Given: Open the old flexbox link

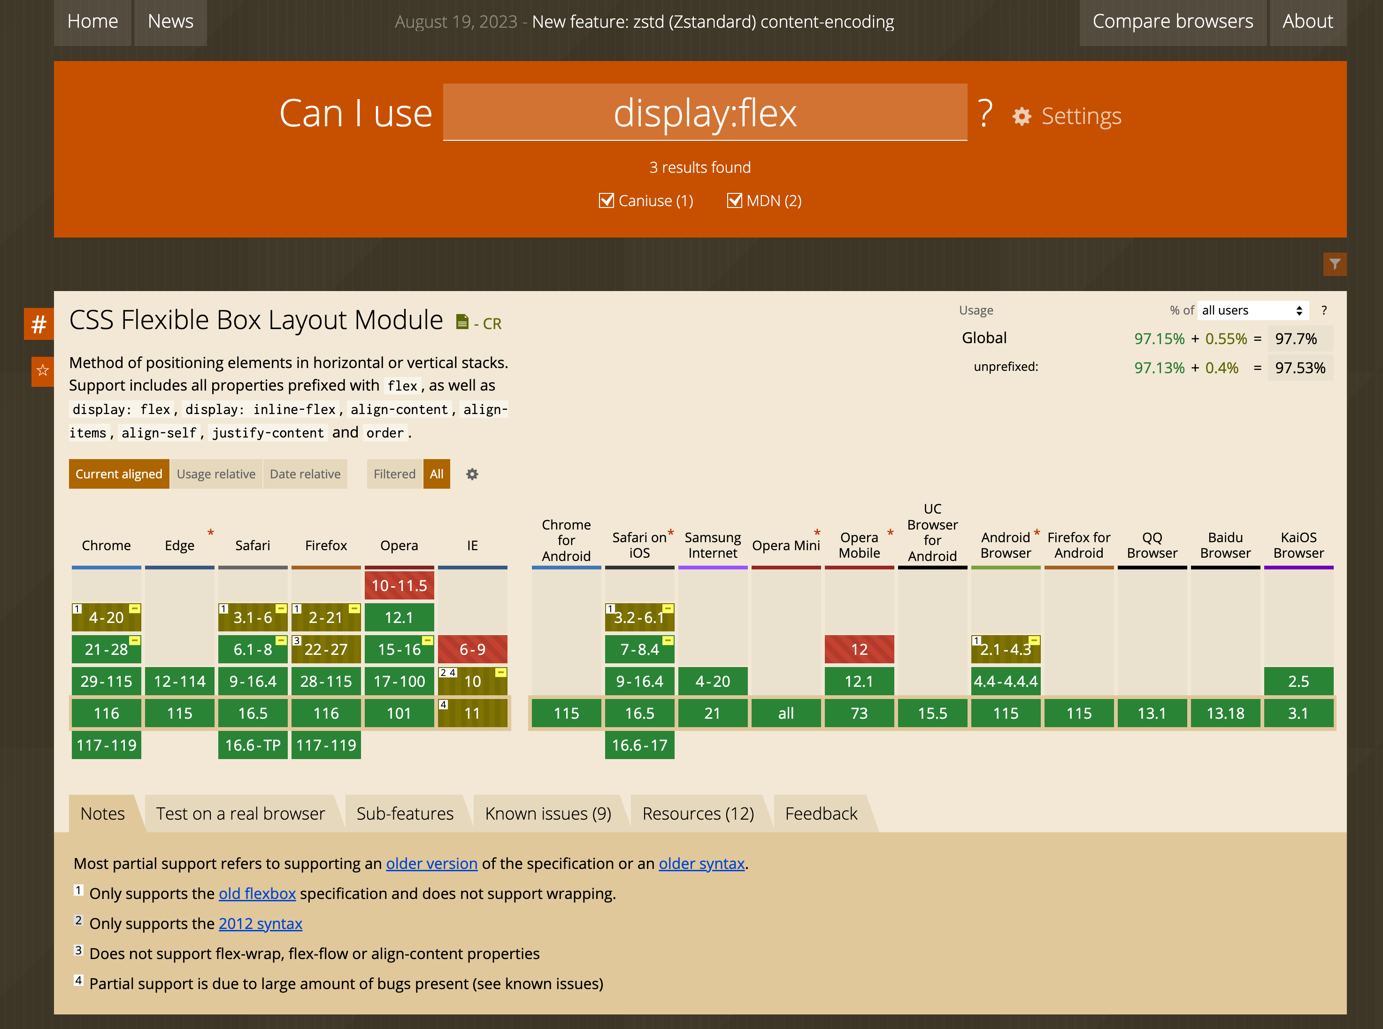Looking at the screenshot, I should pos(257,893).
